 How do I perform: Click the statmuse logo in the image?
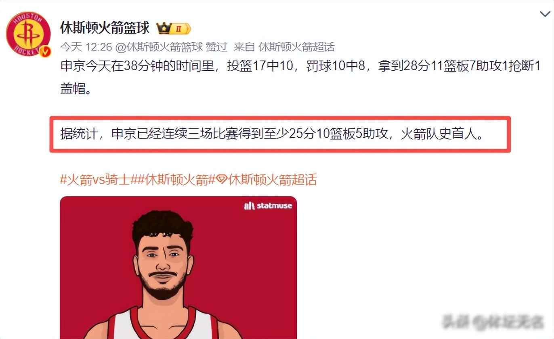pos(268,206)
